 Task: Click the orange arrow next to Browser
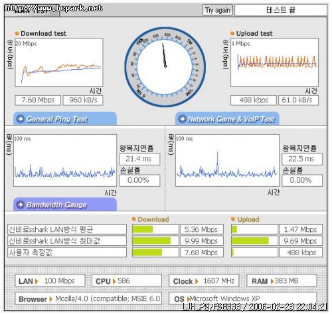pos(51,299)
